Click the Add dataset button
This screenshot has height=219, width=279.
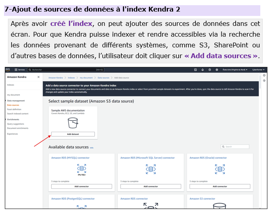click(x=73, y=134)
